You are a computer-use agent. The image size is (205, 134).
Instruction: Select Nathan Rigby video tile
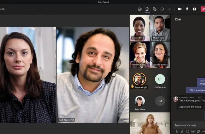[140, 55]
